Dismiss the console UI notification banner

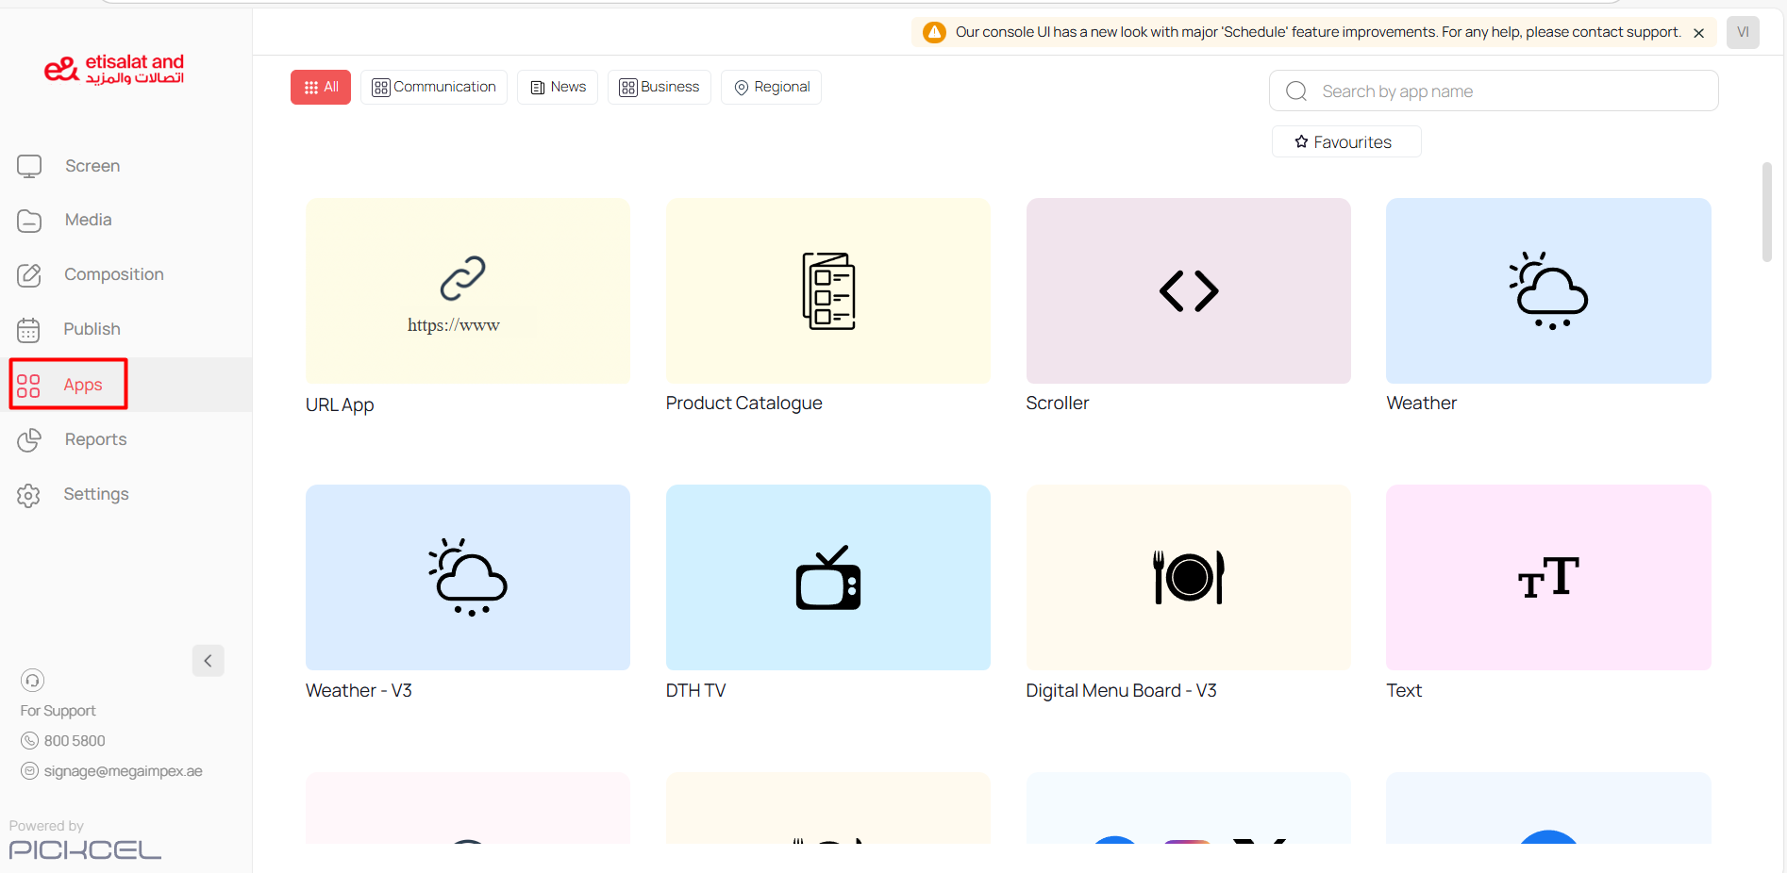point(1698,33)
